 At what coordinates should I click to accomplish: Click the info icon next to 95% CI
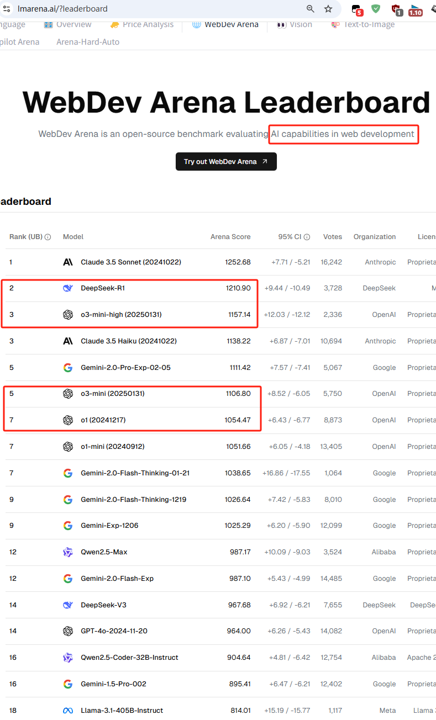tap(307, 237)
